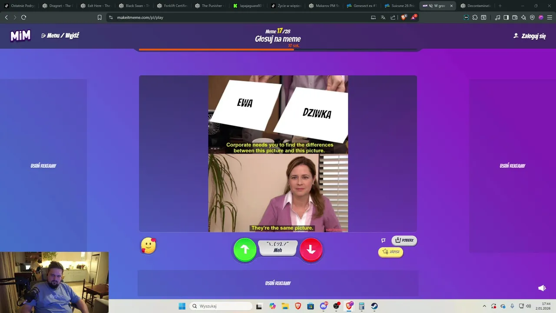This screenshot has height=313, width=556.
Task: Click the Ewa/Dziwka meme image
Action: (278, 154)
